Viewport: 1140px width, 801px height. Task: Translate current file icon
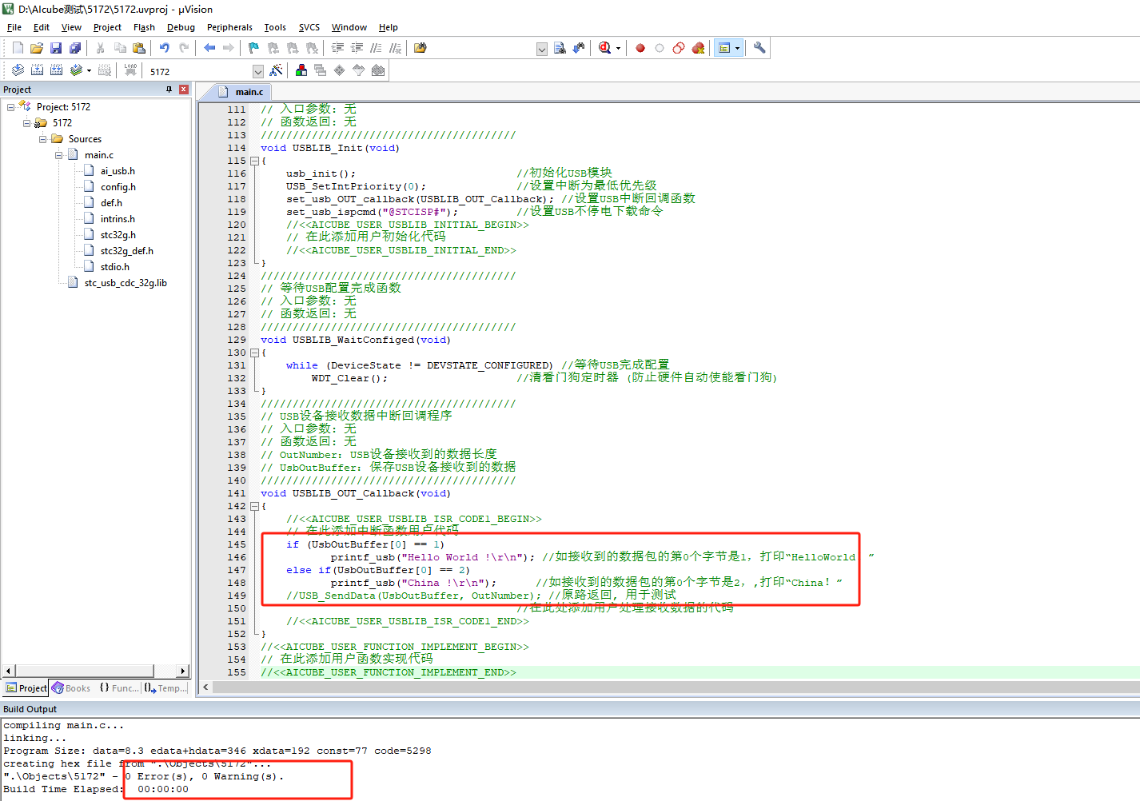18,70
